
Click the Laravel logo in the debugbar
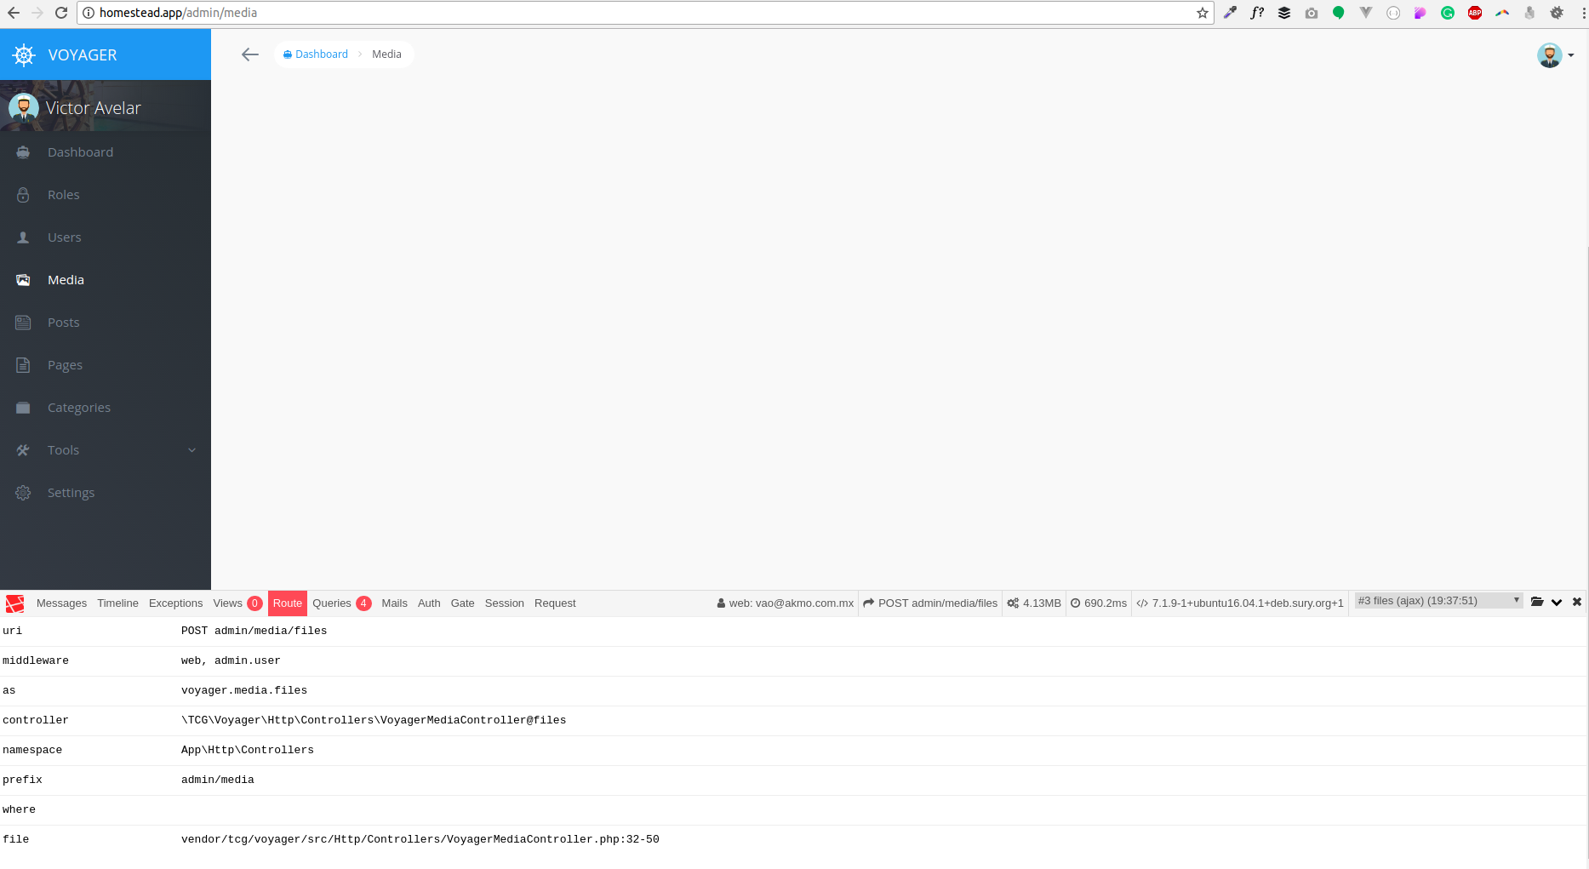[14, 603]
